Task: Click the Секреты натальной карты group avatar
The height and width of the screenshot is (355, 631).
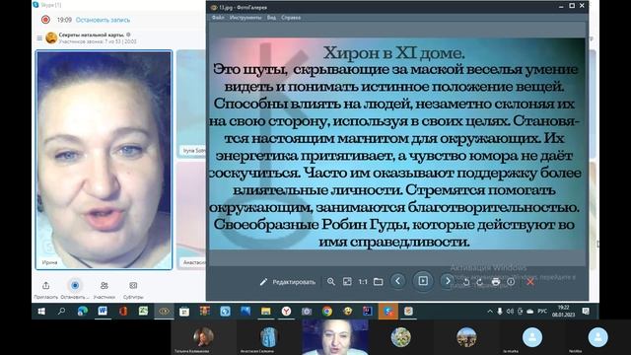Action: 51,37
